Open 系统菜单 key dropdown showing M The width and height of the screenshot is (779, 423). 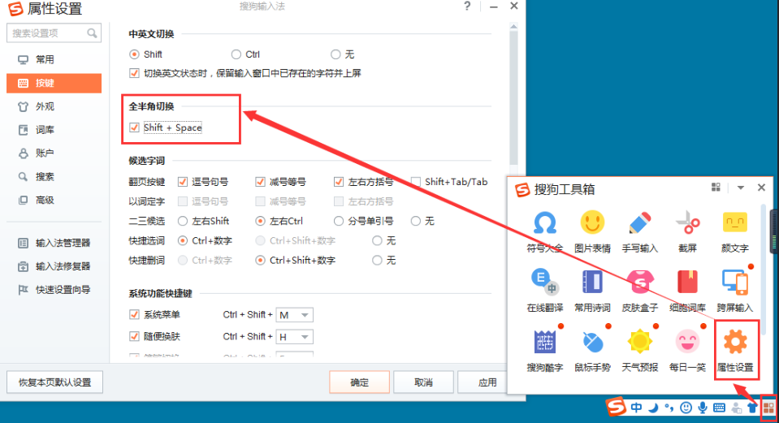[295, 315]
